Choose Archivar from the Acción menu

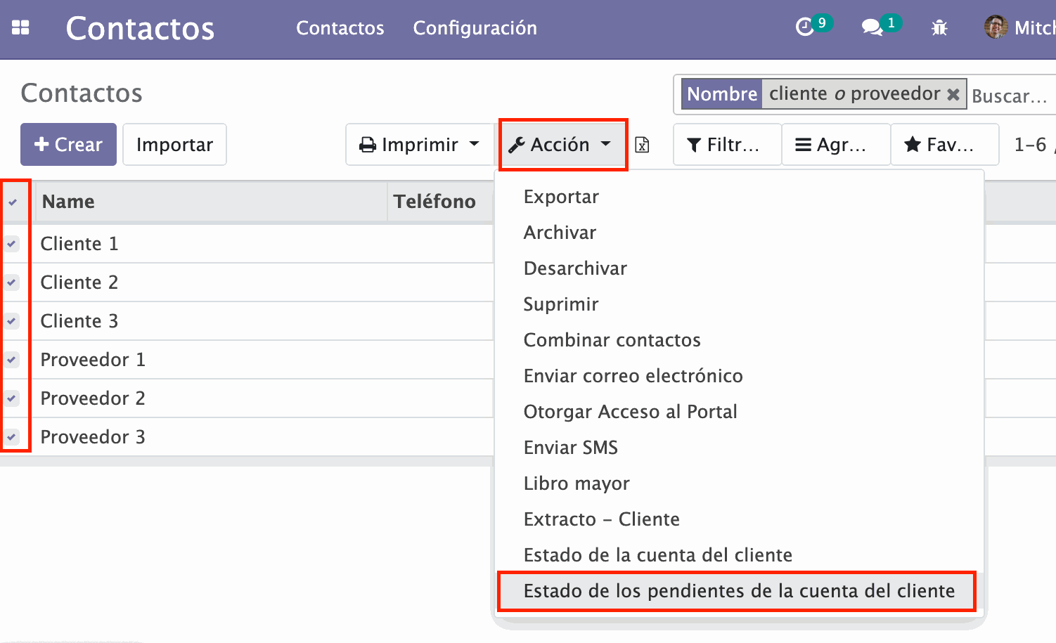560,233
